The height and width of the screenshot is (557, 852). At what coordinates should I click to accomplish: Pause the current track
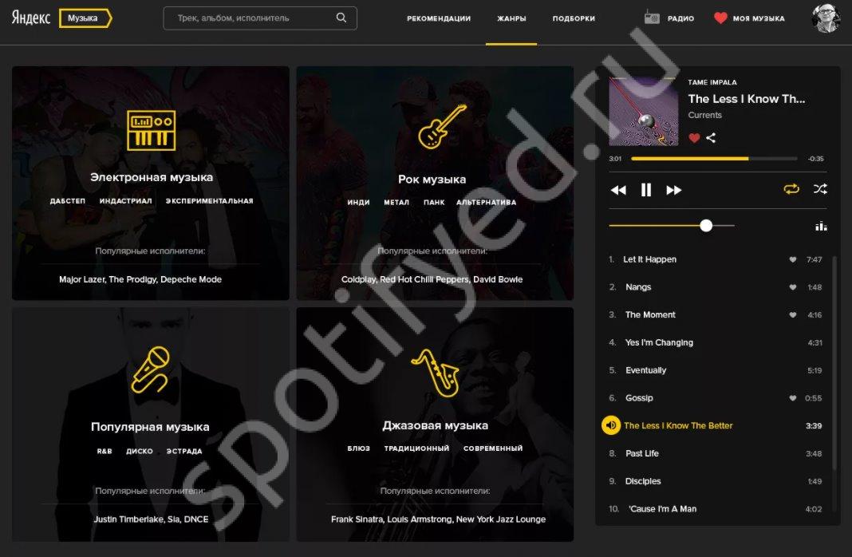click(645, 190)
